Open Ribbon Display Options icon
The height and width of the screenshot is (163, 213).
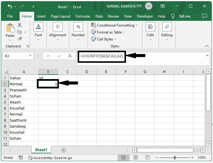coord(162,6)
